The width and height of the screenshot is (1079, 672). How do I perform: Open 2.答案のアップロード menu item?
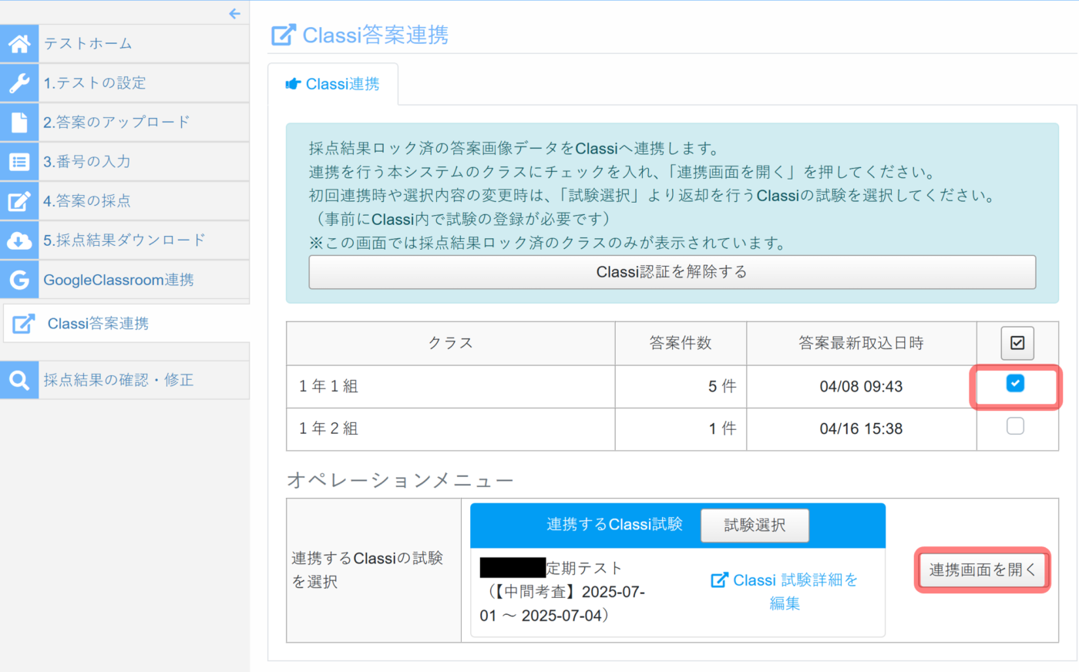125,123
